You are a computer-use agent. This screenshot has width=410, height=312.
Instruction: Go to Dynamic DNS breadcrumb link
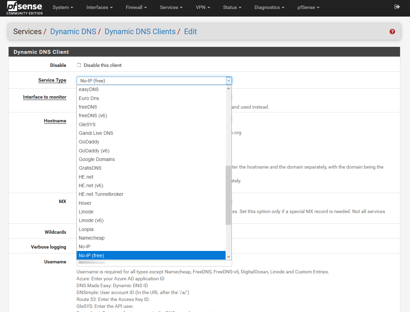point(73,31)
